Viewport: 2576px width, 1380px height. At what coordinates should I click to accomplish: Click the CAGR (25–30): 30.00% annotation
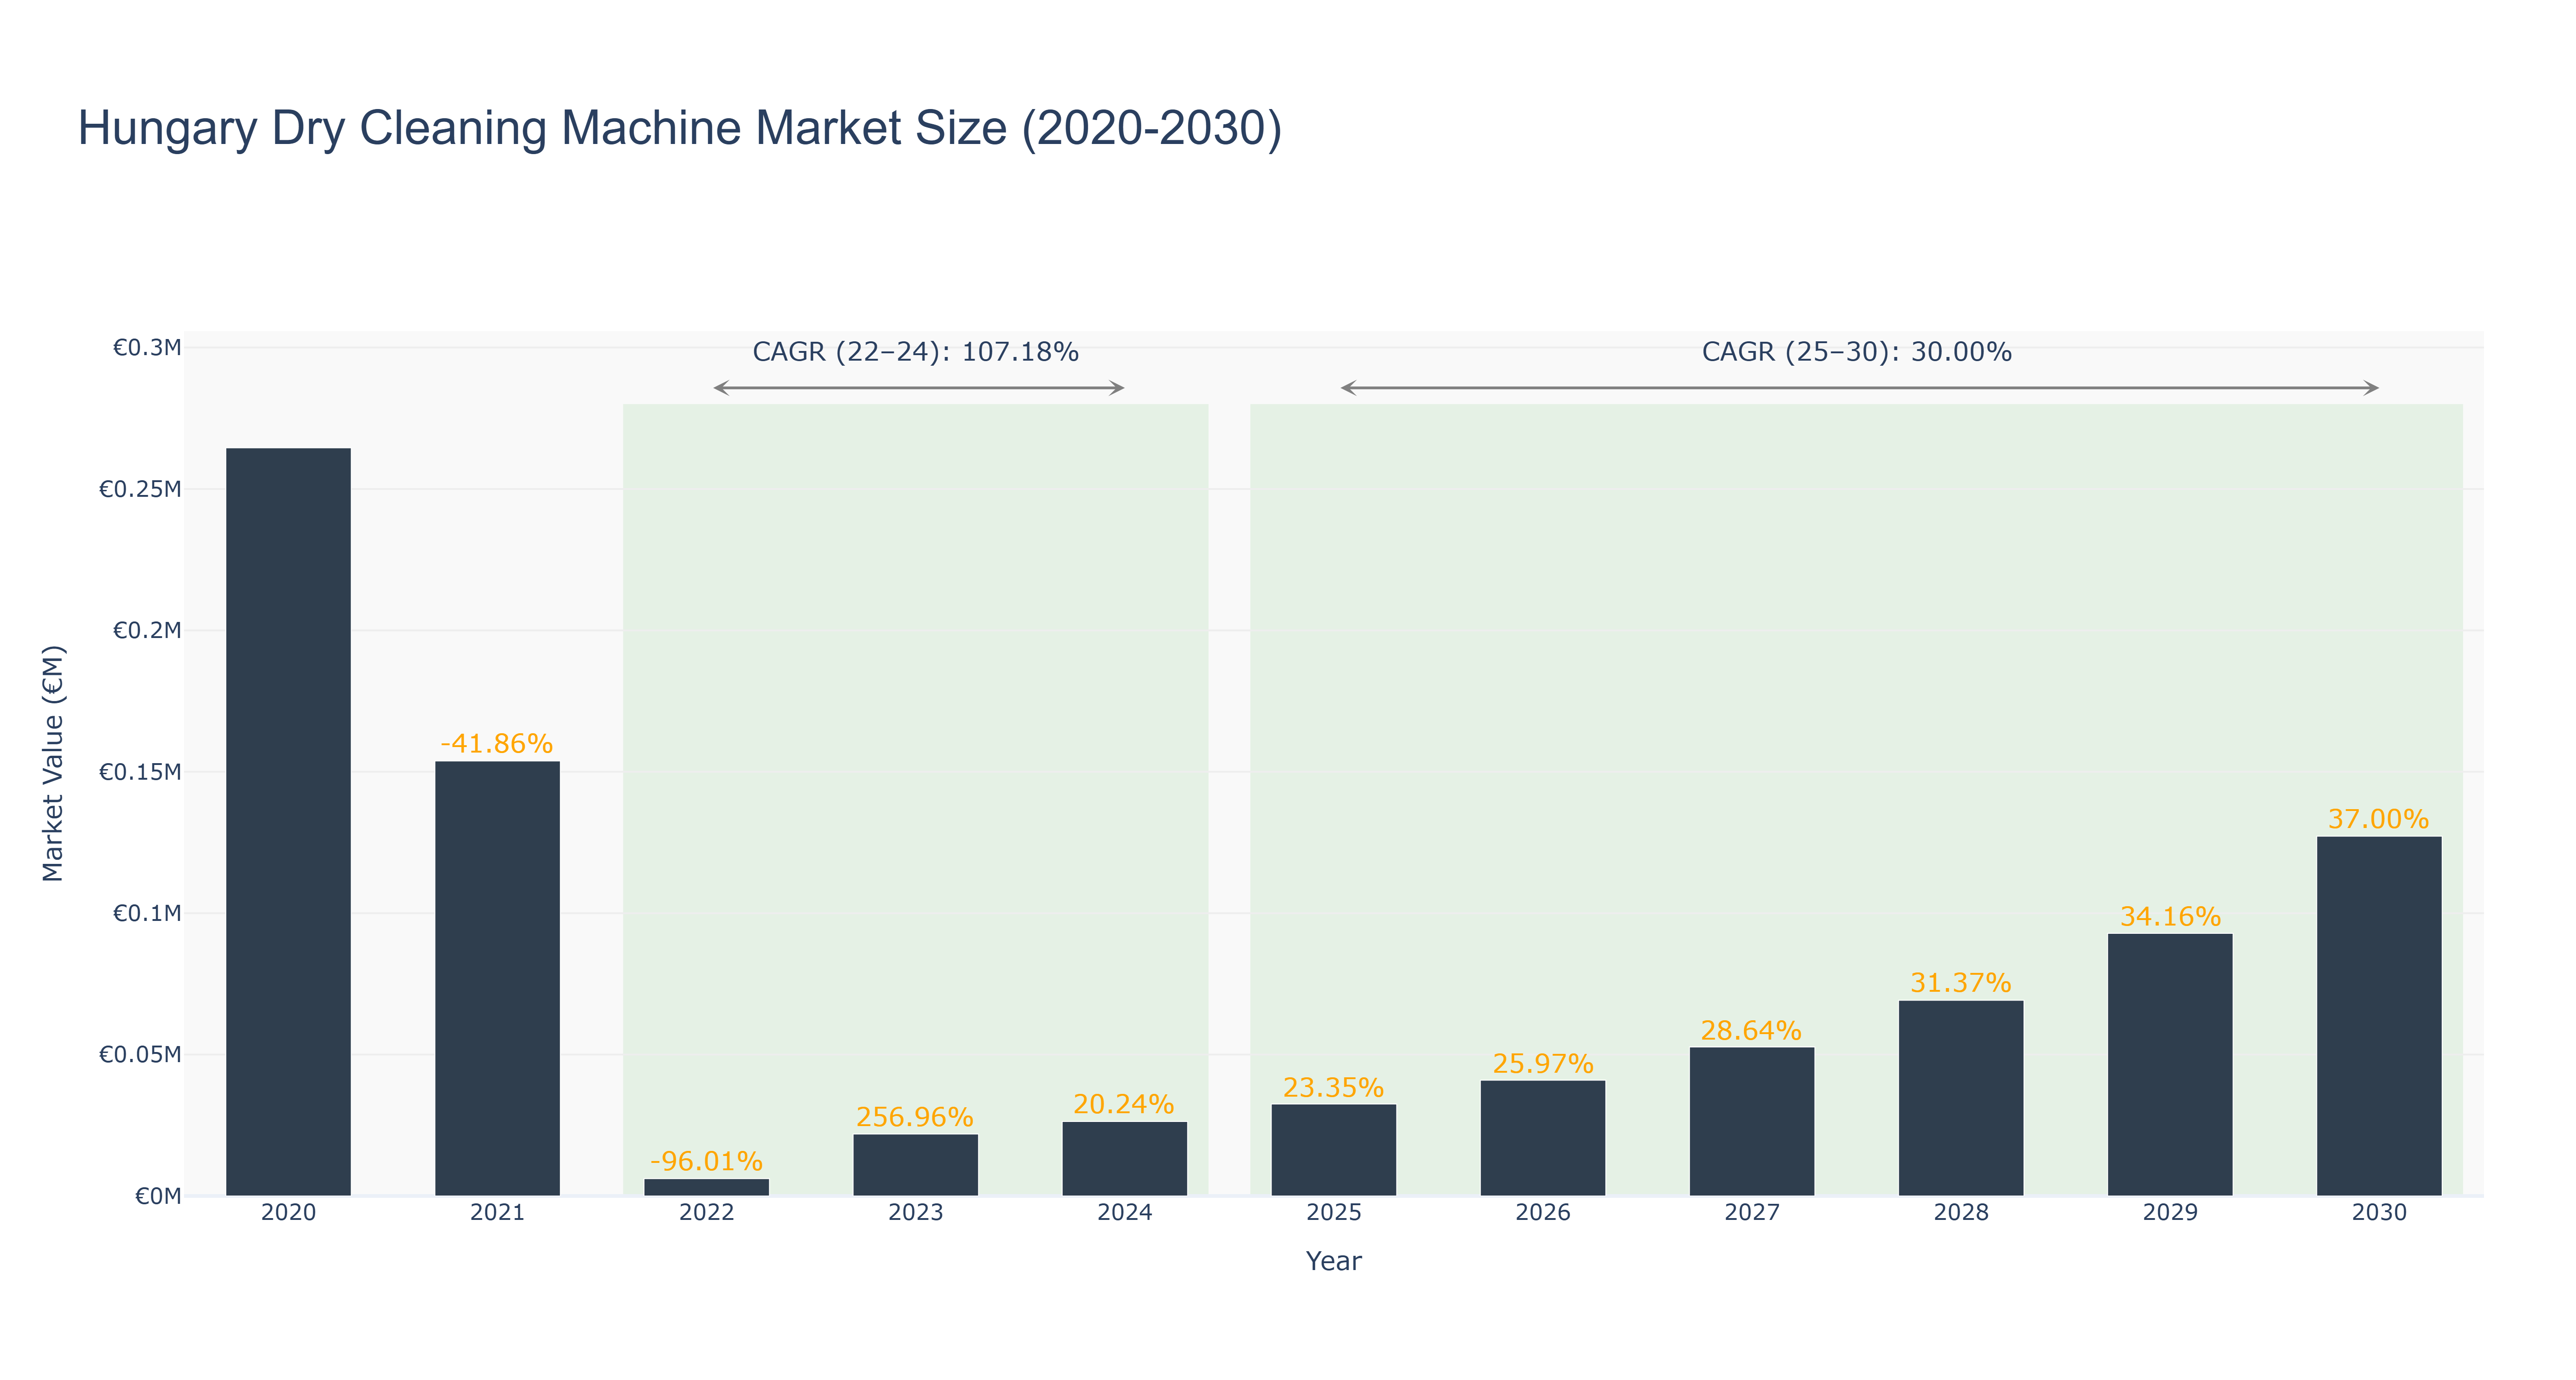coord(1856,352)
